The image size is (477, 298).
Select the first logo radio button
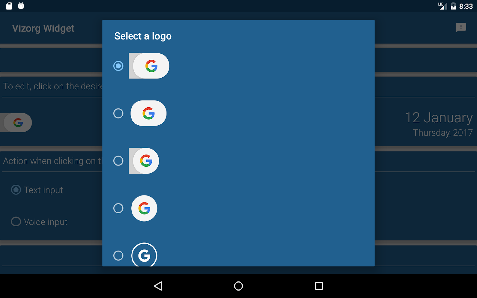[x=118, y=66]
